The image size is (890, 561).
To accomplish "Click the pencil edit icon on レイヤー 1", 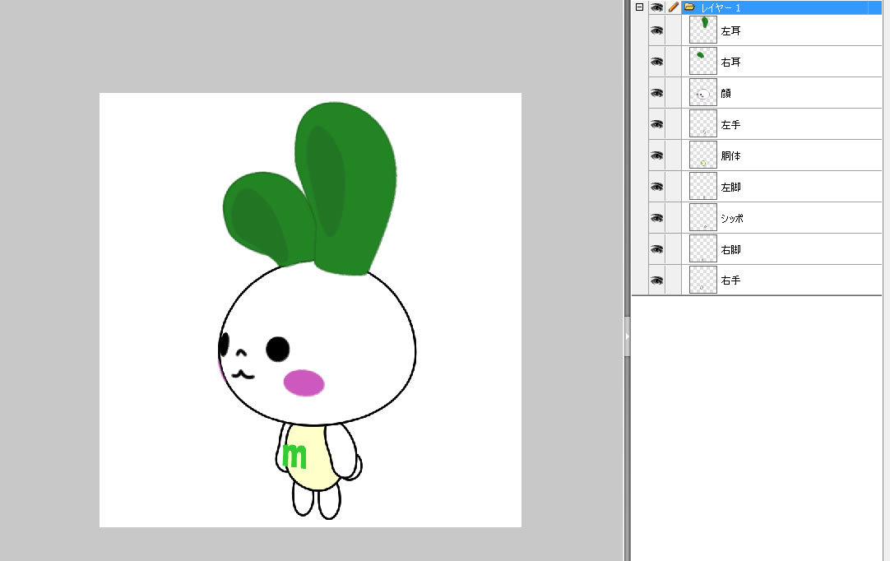I will pyautogui.click(x=674, y=7).
